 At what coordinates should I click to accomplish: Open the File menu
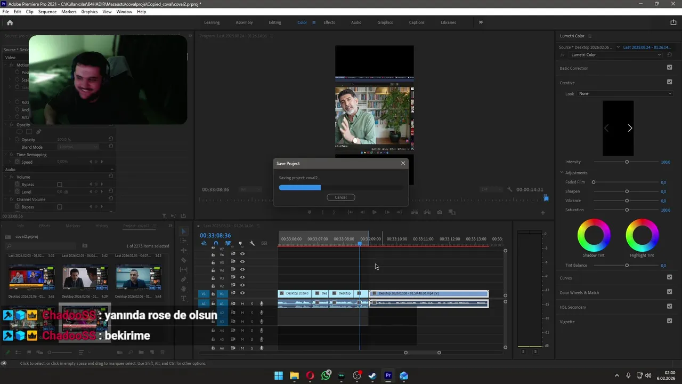(5, 12)
